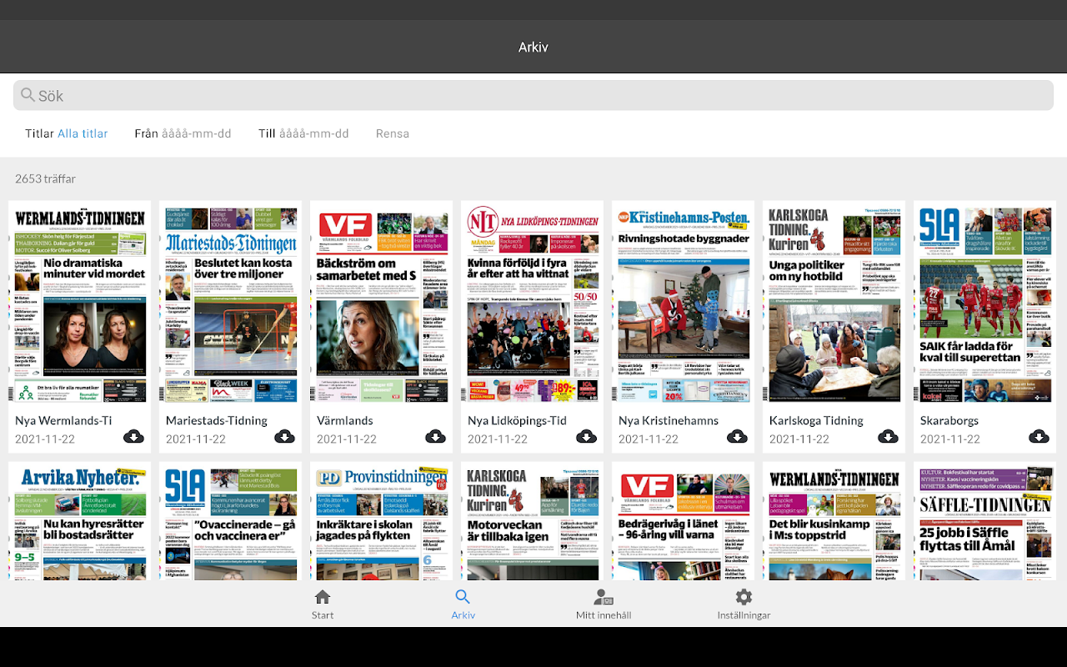Click the Arkiv header title
The height and width of the screenshot is (667, 1067).
(x=533, y=48)
